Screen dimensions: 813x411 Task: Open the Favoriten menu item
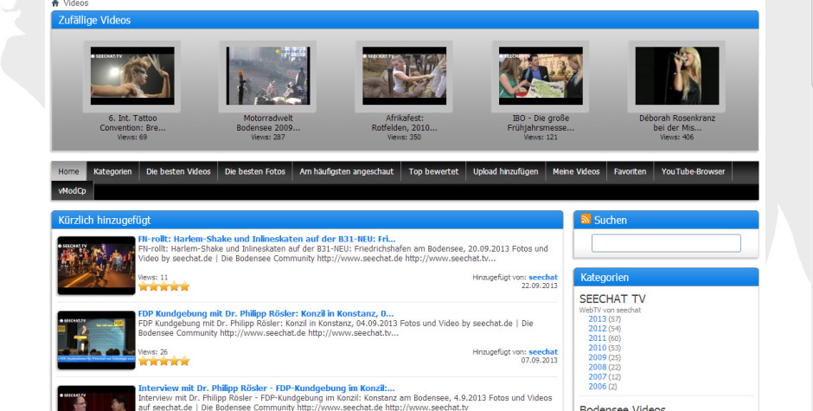(x=630, y=171)
